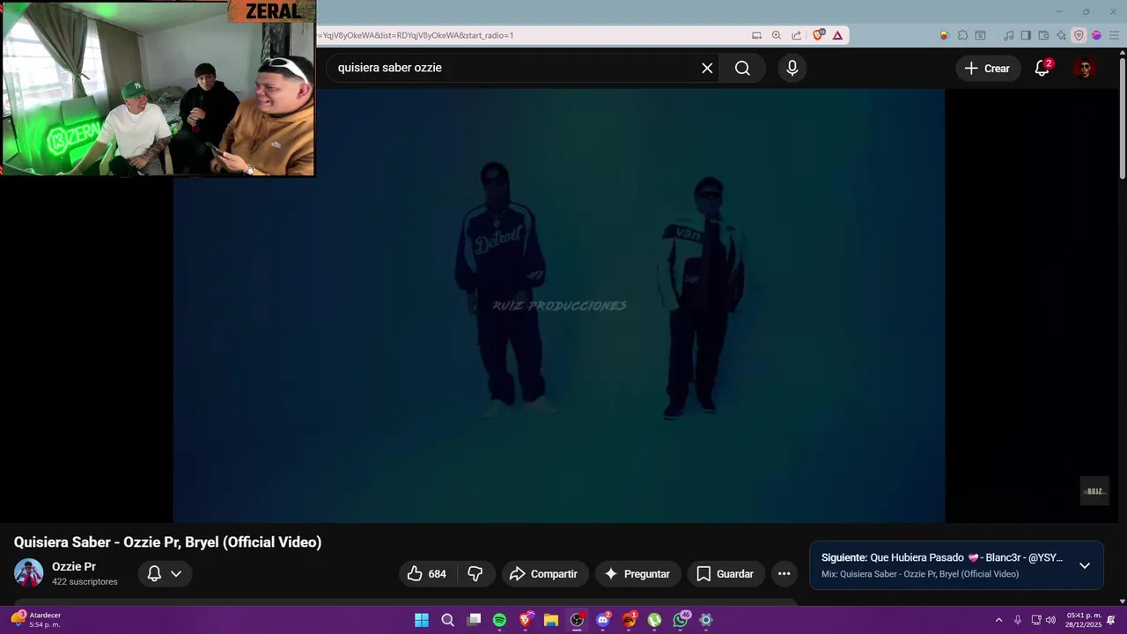
Task: Toggle the browser sidebar panel icon
Action: [1026, 35]
